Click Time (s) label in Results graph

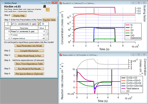104,49
